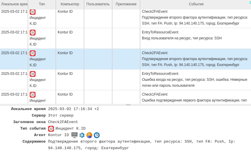Sort by the Тип column header
The height and width of the screenshot is (153, 251).
tap(42, 4)
